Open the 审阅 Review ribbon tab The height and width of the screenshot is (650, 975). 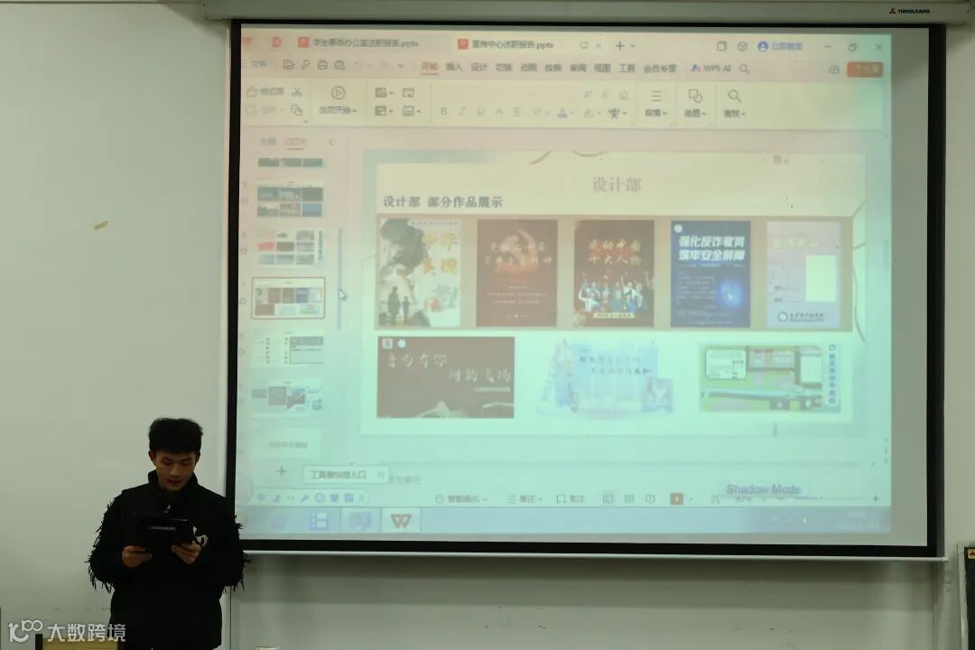(578, 68)
